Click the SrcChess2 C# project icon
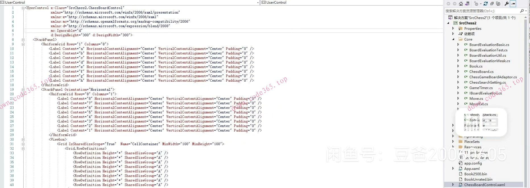The height and width of the screenshot is (188, 530). coord(456,23)
